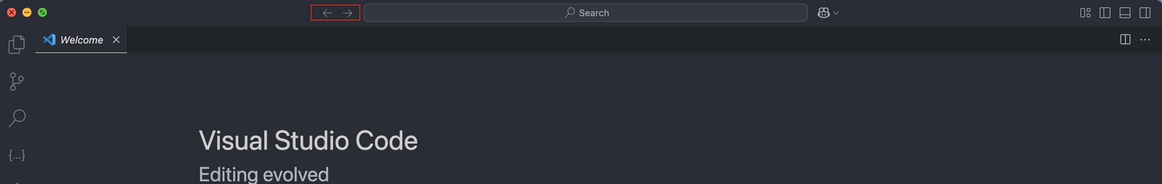This screenshot has width=1162, height=184.
Task: Click the green full-screen window button
Action: point(42,13)
